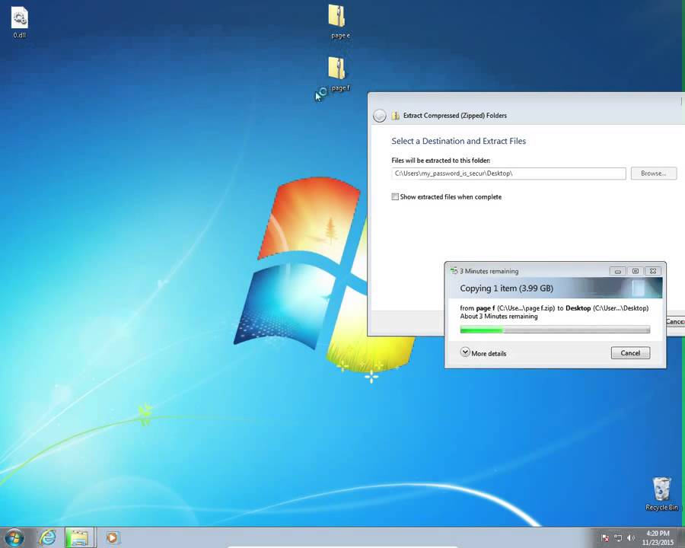Screen dimensions: 685x548
Task: Minimize the copying progress dialog
Action: pos(618,271)
